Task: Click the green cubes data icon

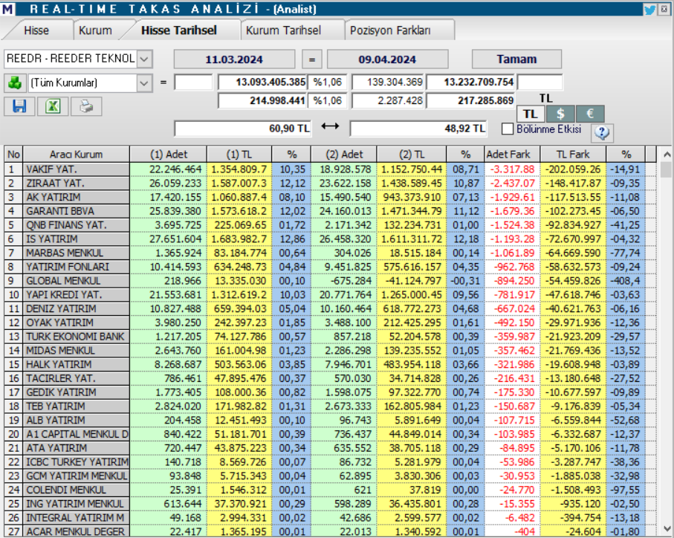Action: (16, 81)
